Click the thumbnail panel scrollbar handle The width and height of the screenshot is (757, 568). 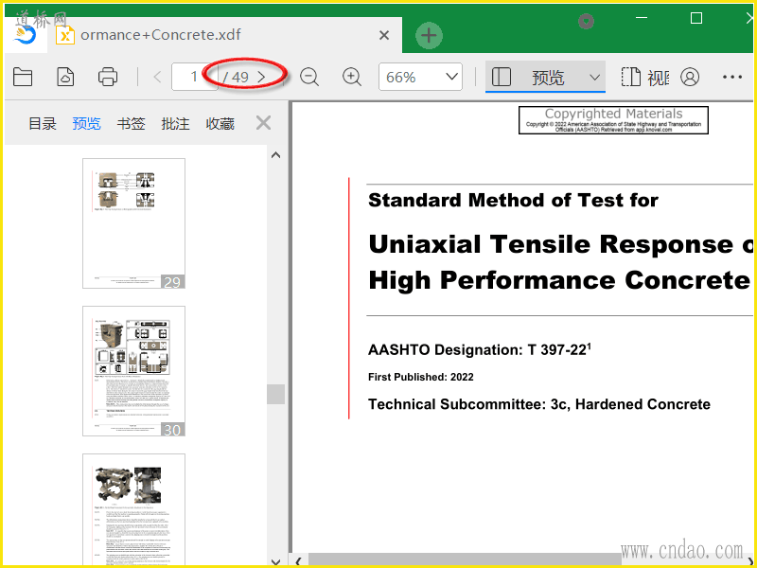275,394
